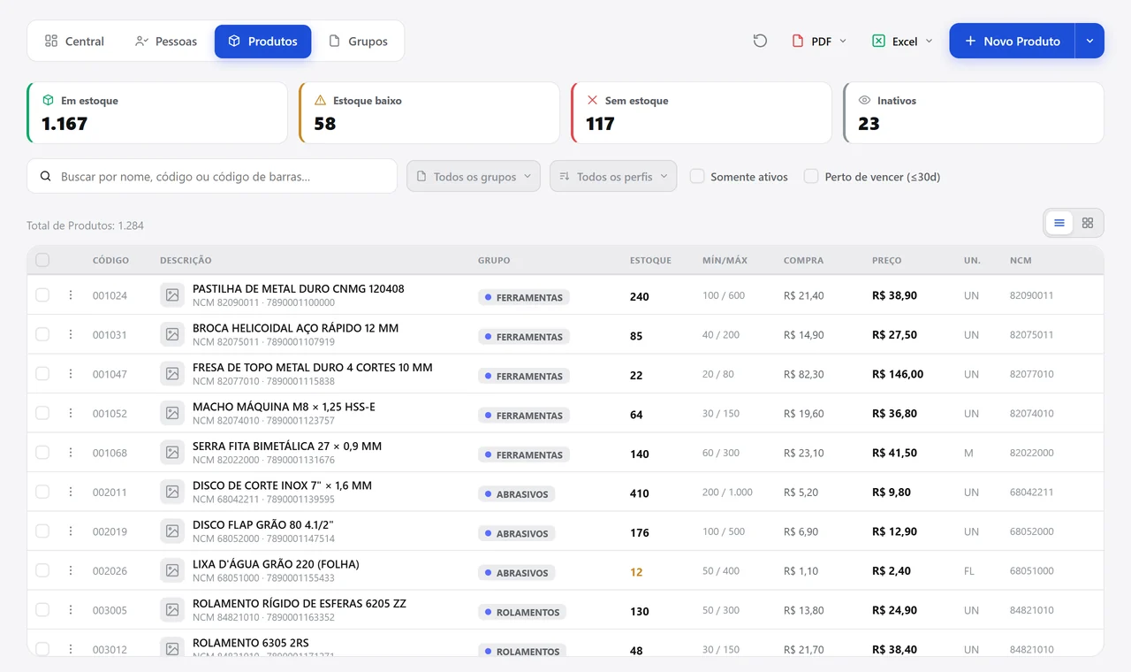The width and height of the screenshot is (1131, 672).
Task: Switch to the Pessoas tab
Action: coord(165,41)
